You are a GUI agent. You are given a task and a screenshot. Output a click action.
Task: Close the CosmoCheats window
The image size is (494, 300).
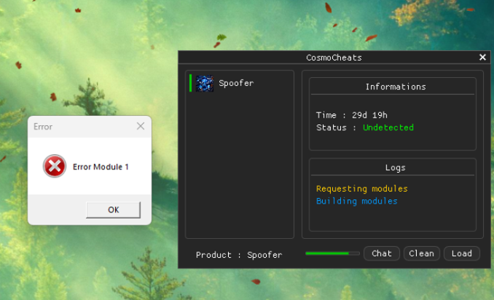(x=482, y=58)
